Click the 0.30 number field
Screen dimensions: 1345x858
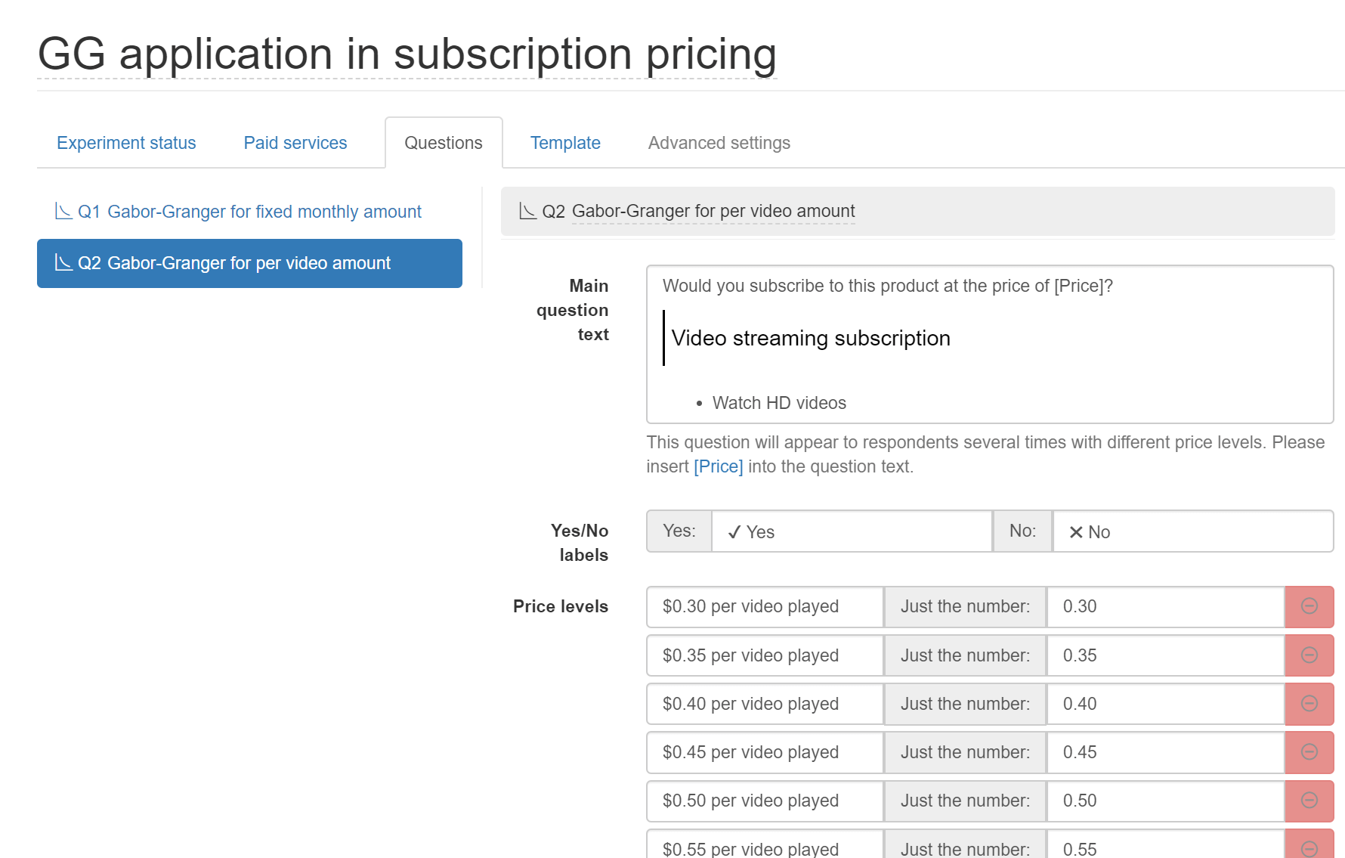(1166, 606)
